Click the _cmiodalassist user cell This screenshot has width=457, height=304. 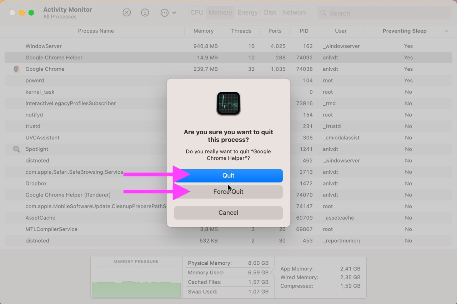(x=341, y=138)
